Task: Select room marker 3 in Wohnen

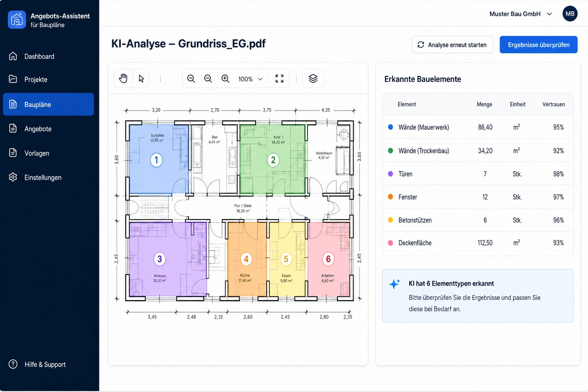Action: (x=159, y=259)
